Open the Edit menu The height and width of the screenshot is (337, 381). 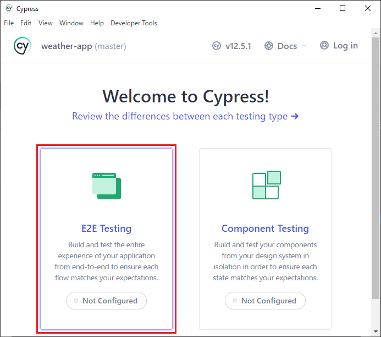tap(26, 23)
